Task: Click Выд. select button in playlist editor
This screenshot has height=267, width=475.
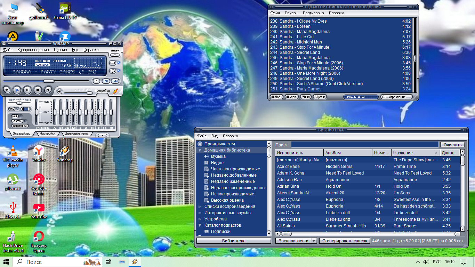Action: 306,97
